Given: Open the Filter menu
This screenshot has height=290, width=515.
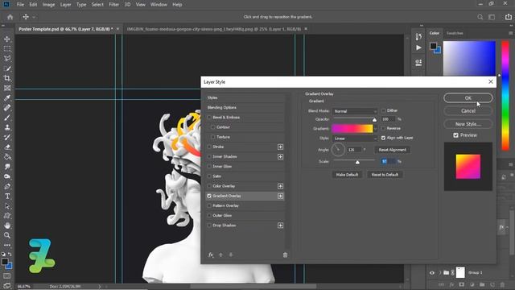Looking at the screenshot, I should tap(113, 5).
